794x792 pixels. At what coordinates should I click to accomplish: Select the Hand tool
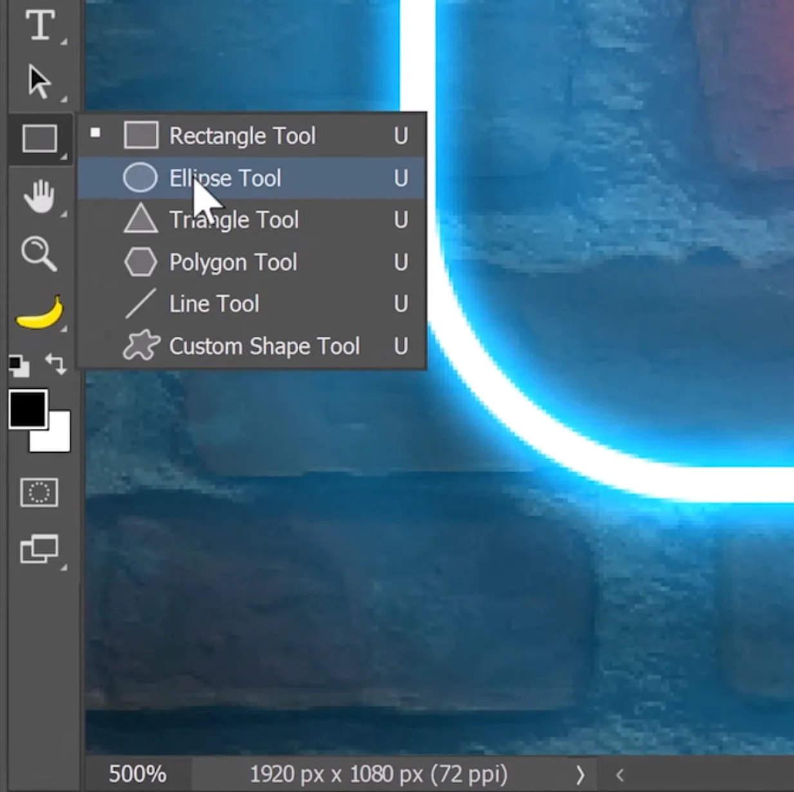coord(40,196)
